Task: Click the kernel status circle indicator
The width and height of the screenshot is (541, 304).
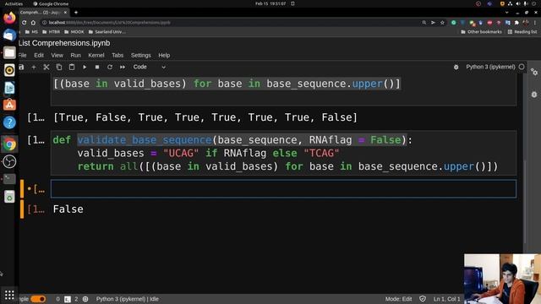Action: 522,67
